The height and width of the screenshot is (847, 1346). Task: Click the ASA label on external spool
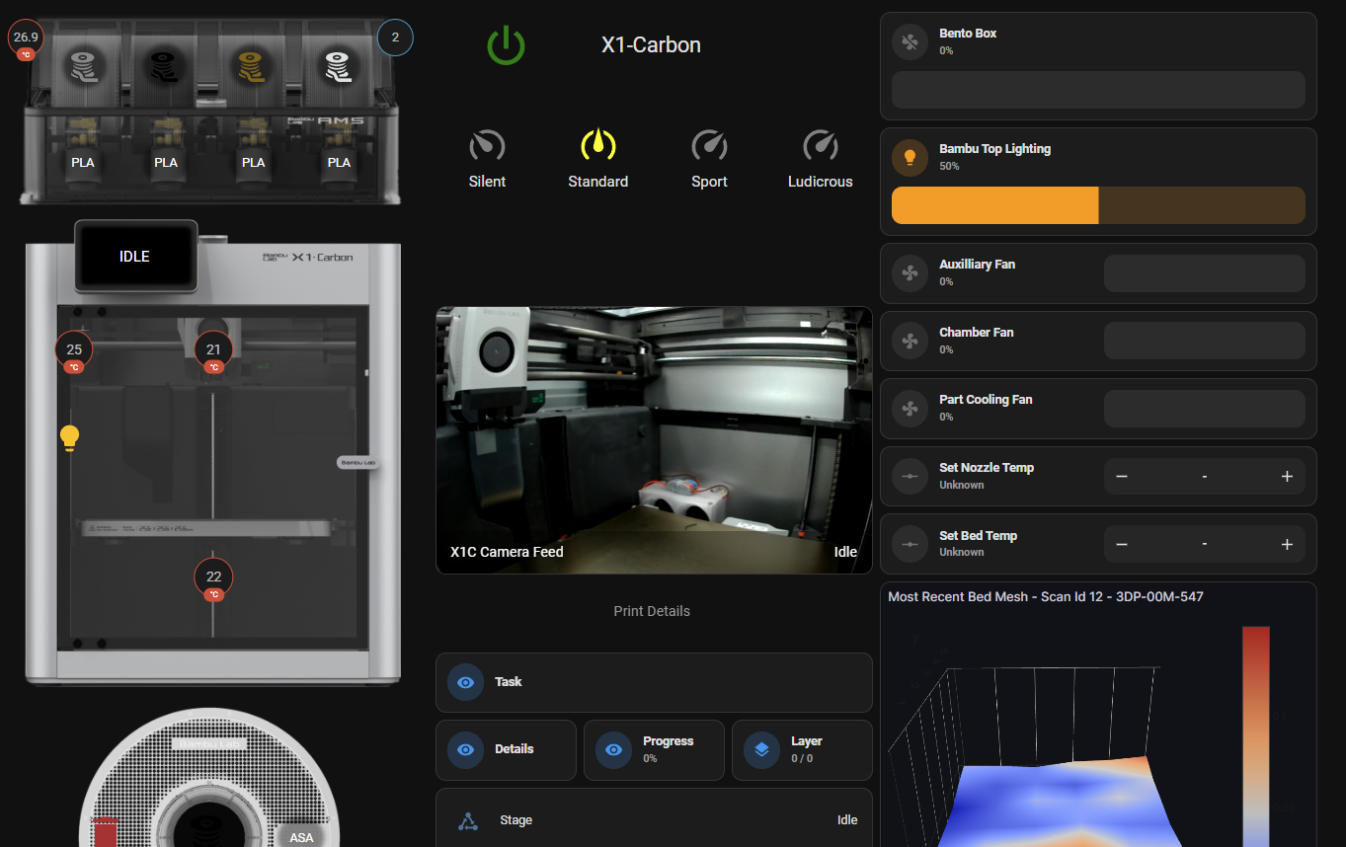click(301, 837)
